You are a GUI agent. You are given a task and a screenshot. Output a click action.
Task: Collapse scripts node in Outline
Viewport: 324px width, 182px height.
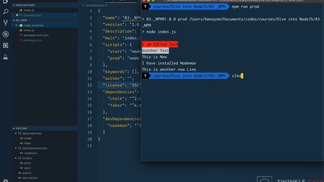click(16, 158)
